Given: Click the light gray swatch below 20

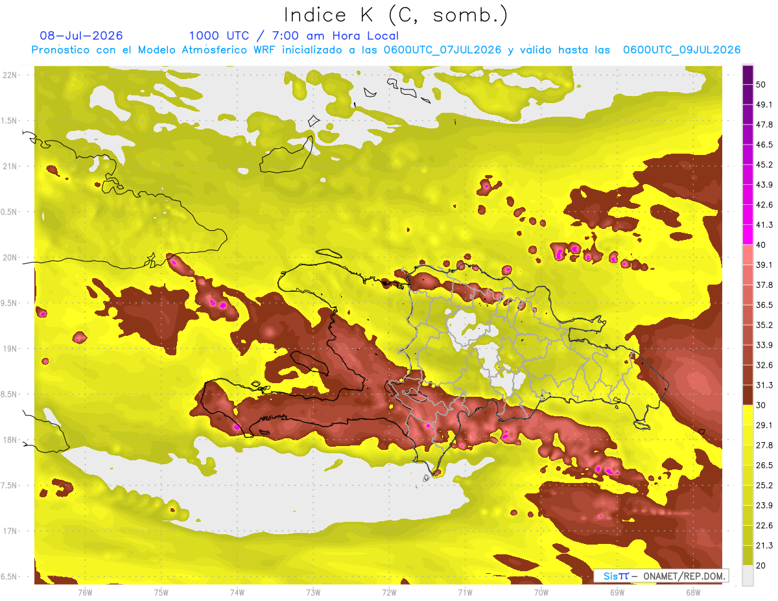Looking at the screenshot, I should coord(748,576).
